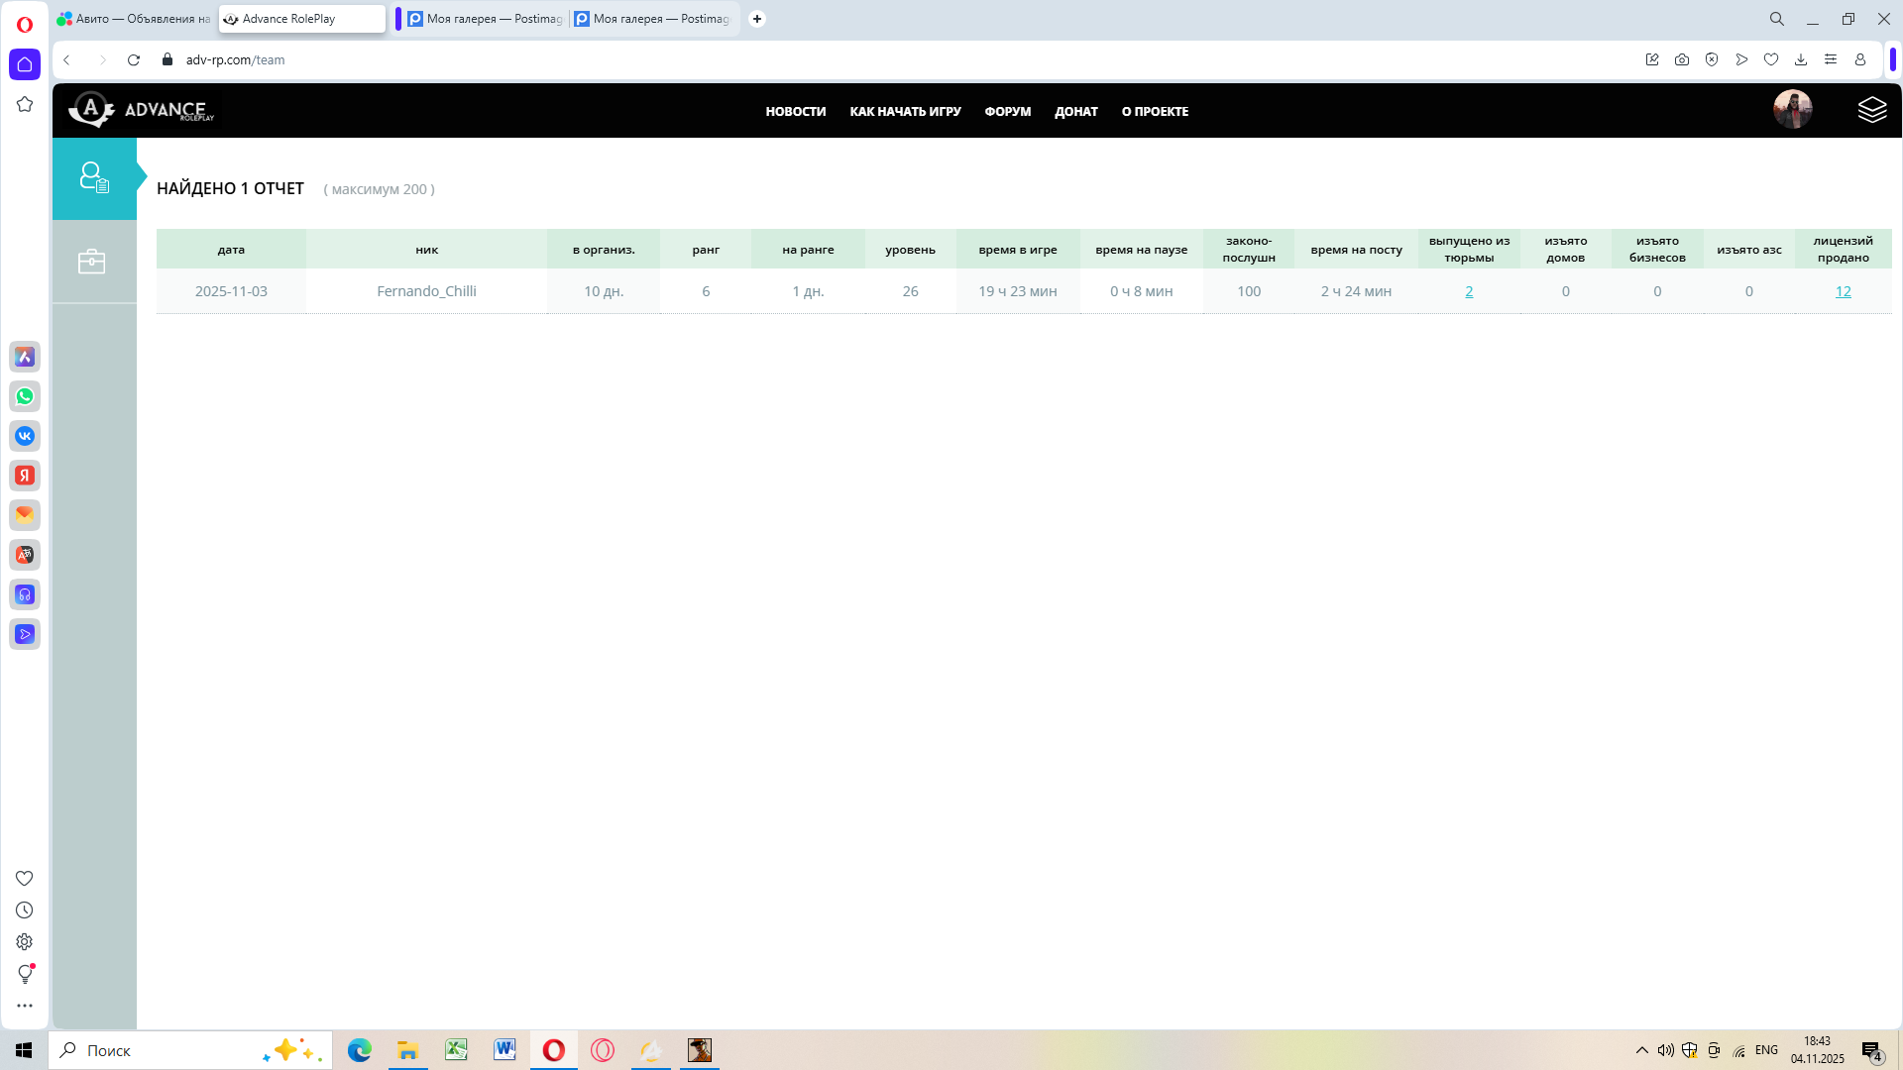Viewport: 1903px width, 1070px height.
Task: Show hidden system tray icons
Action: (x=1642, y=1050)
